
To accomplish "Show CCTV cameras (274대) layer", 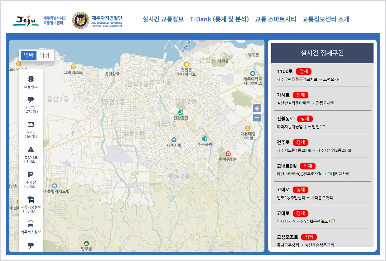I will click(x=31, y=105).
